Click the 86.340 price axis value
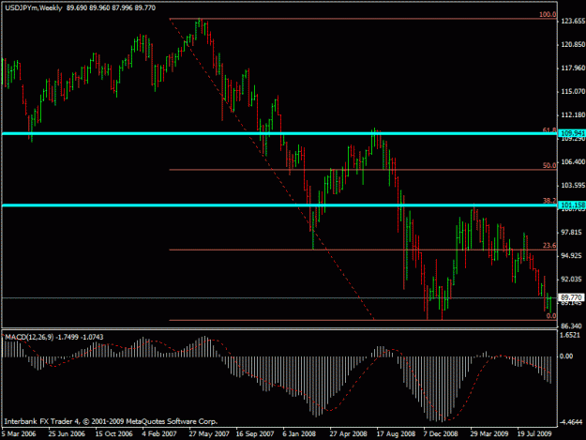The height and width of the screenshot is (440, 586). 572,326
